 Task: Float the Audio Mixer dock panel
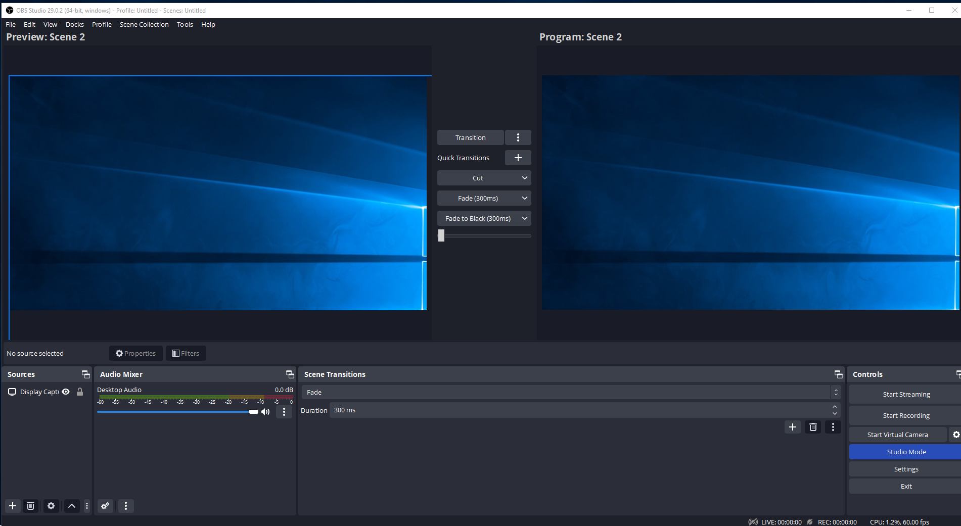click(290, 374)
